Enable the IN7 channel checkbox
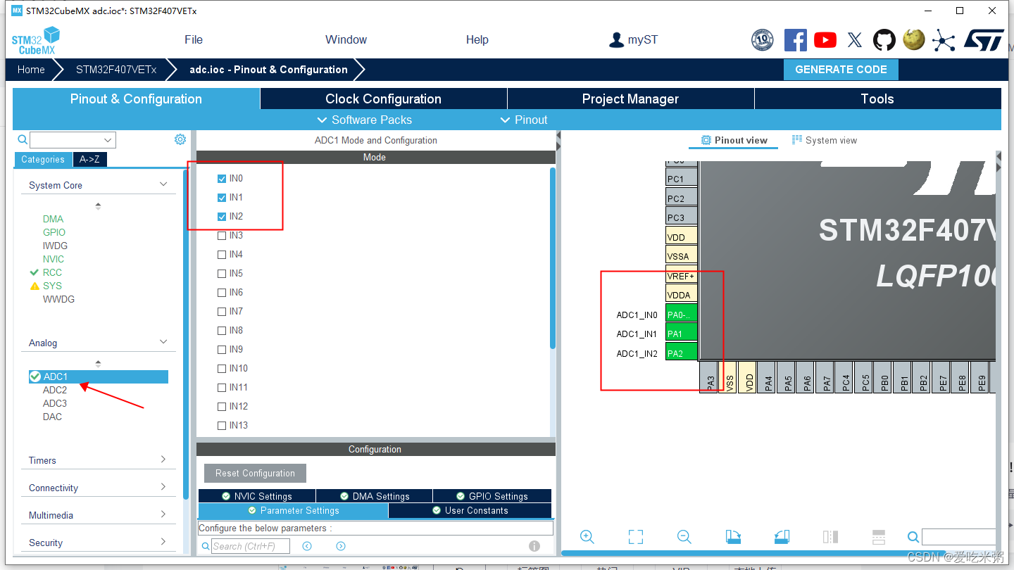This screenshot has width=1014, height=570. (223, 312)
